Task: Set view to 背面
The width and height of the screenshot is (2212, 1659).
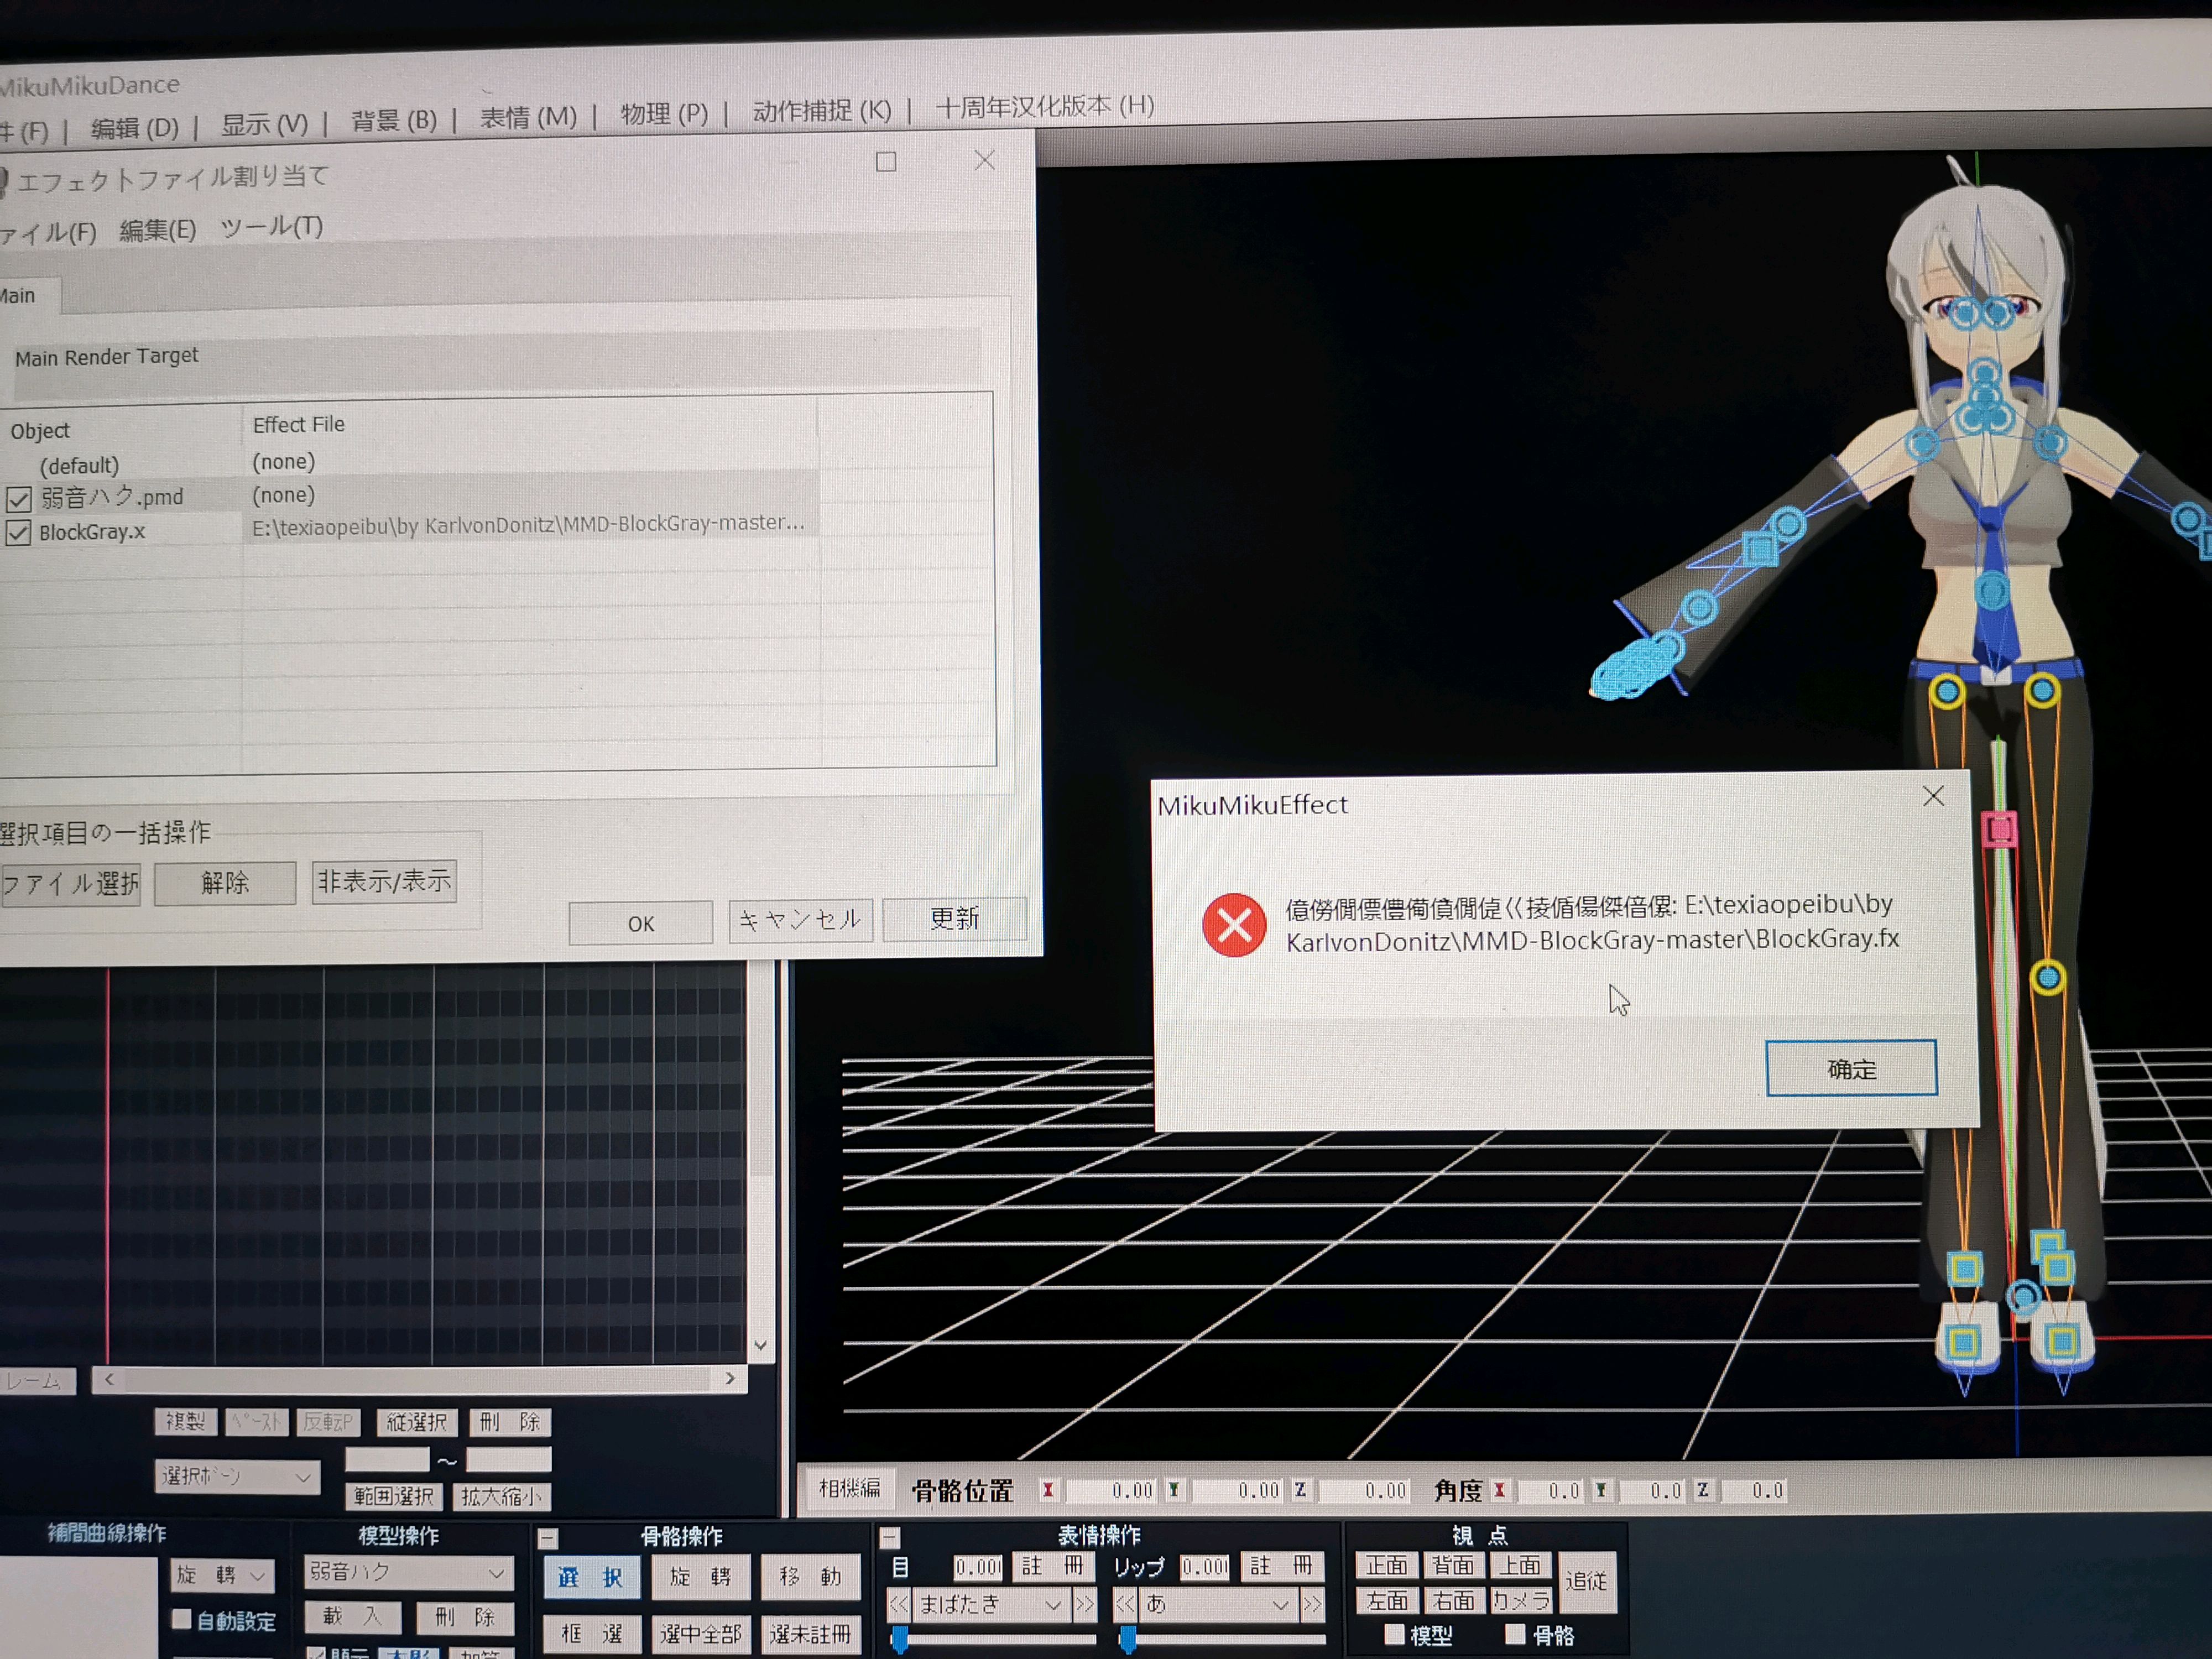Action: [1453, 1565]
